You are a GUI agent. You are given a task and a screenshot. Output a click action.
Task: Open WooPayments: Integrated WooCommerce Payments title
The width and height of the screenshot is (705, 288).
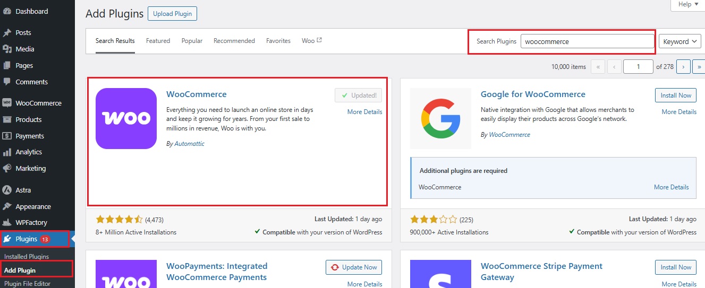(x=217, y=272)
